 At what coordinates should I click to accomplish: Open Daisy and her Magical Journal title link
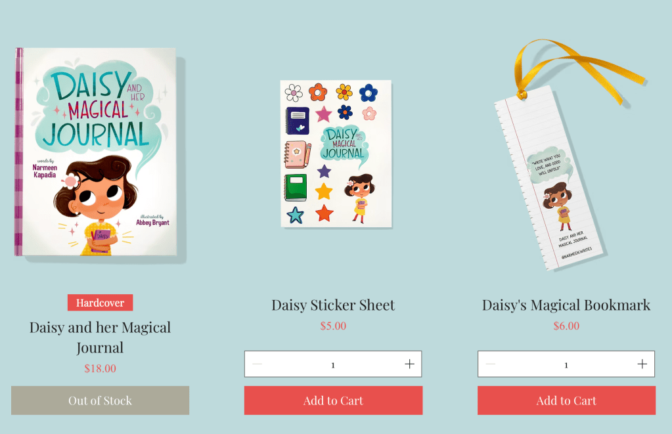(x=100, y=337)
